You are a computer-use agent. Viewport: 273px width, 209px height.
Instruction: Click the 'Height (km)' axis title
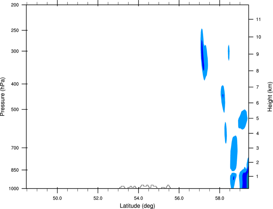[270, 96]
